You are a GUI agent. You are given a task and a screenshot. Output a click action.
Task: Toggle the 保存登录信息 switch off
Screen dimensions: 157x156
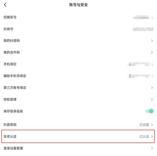click(150, 111)
